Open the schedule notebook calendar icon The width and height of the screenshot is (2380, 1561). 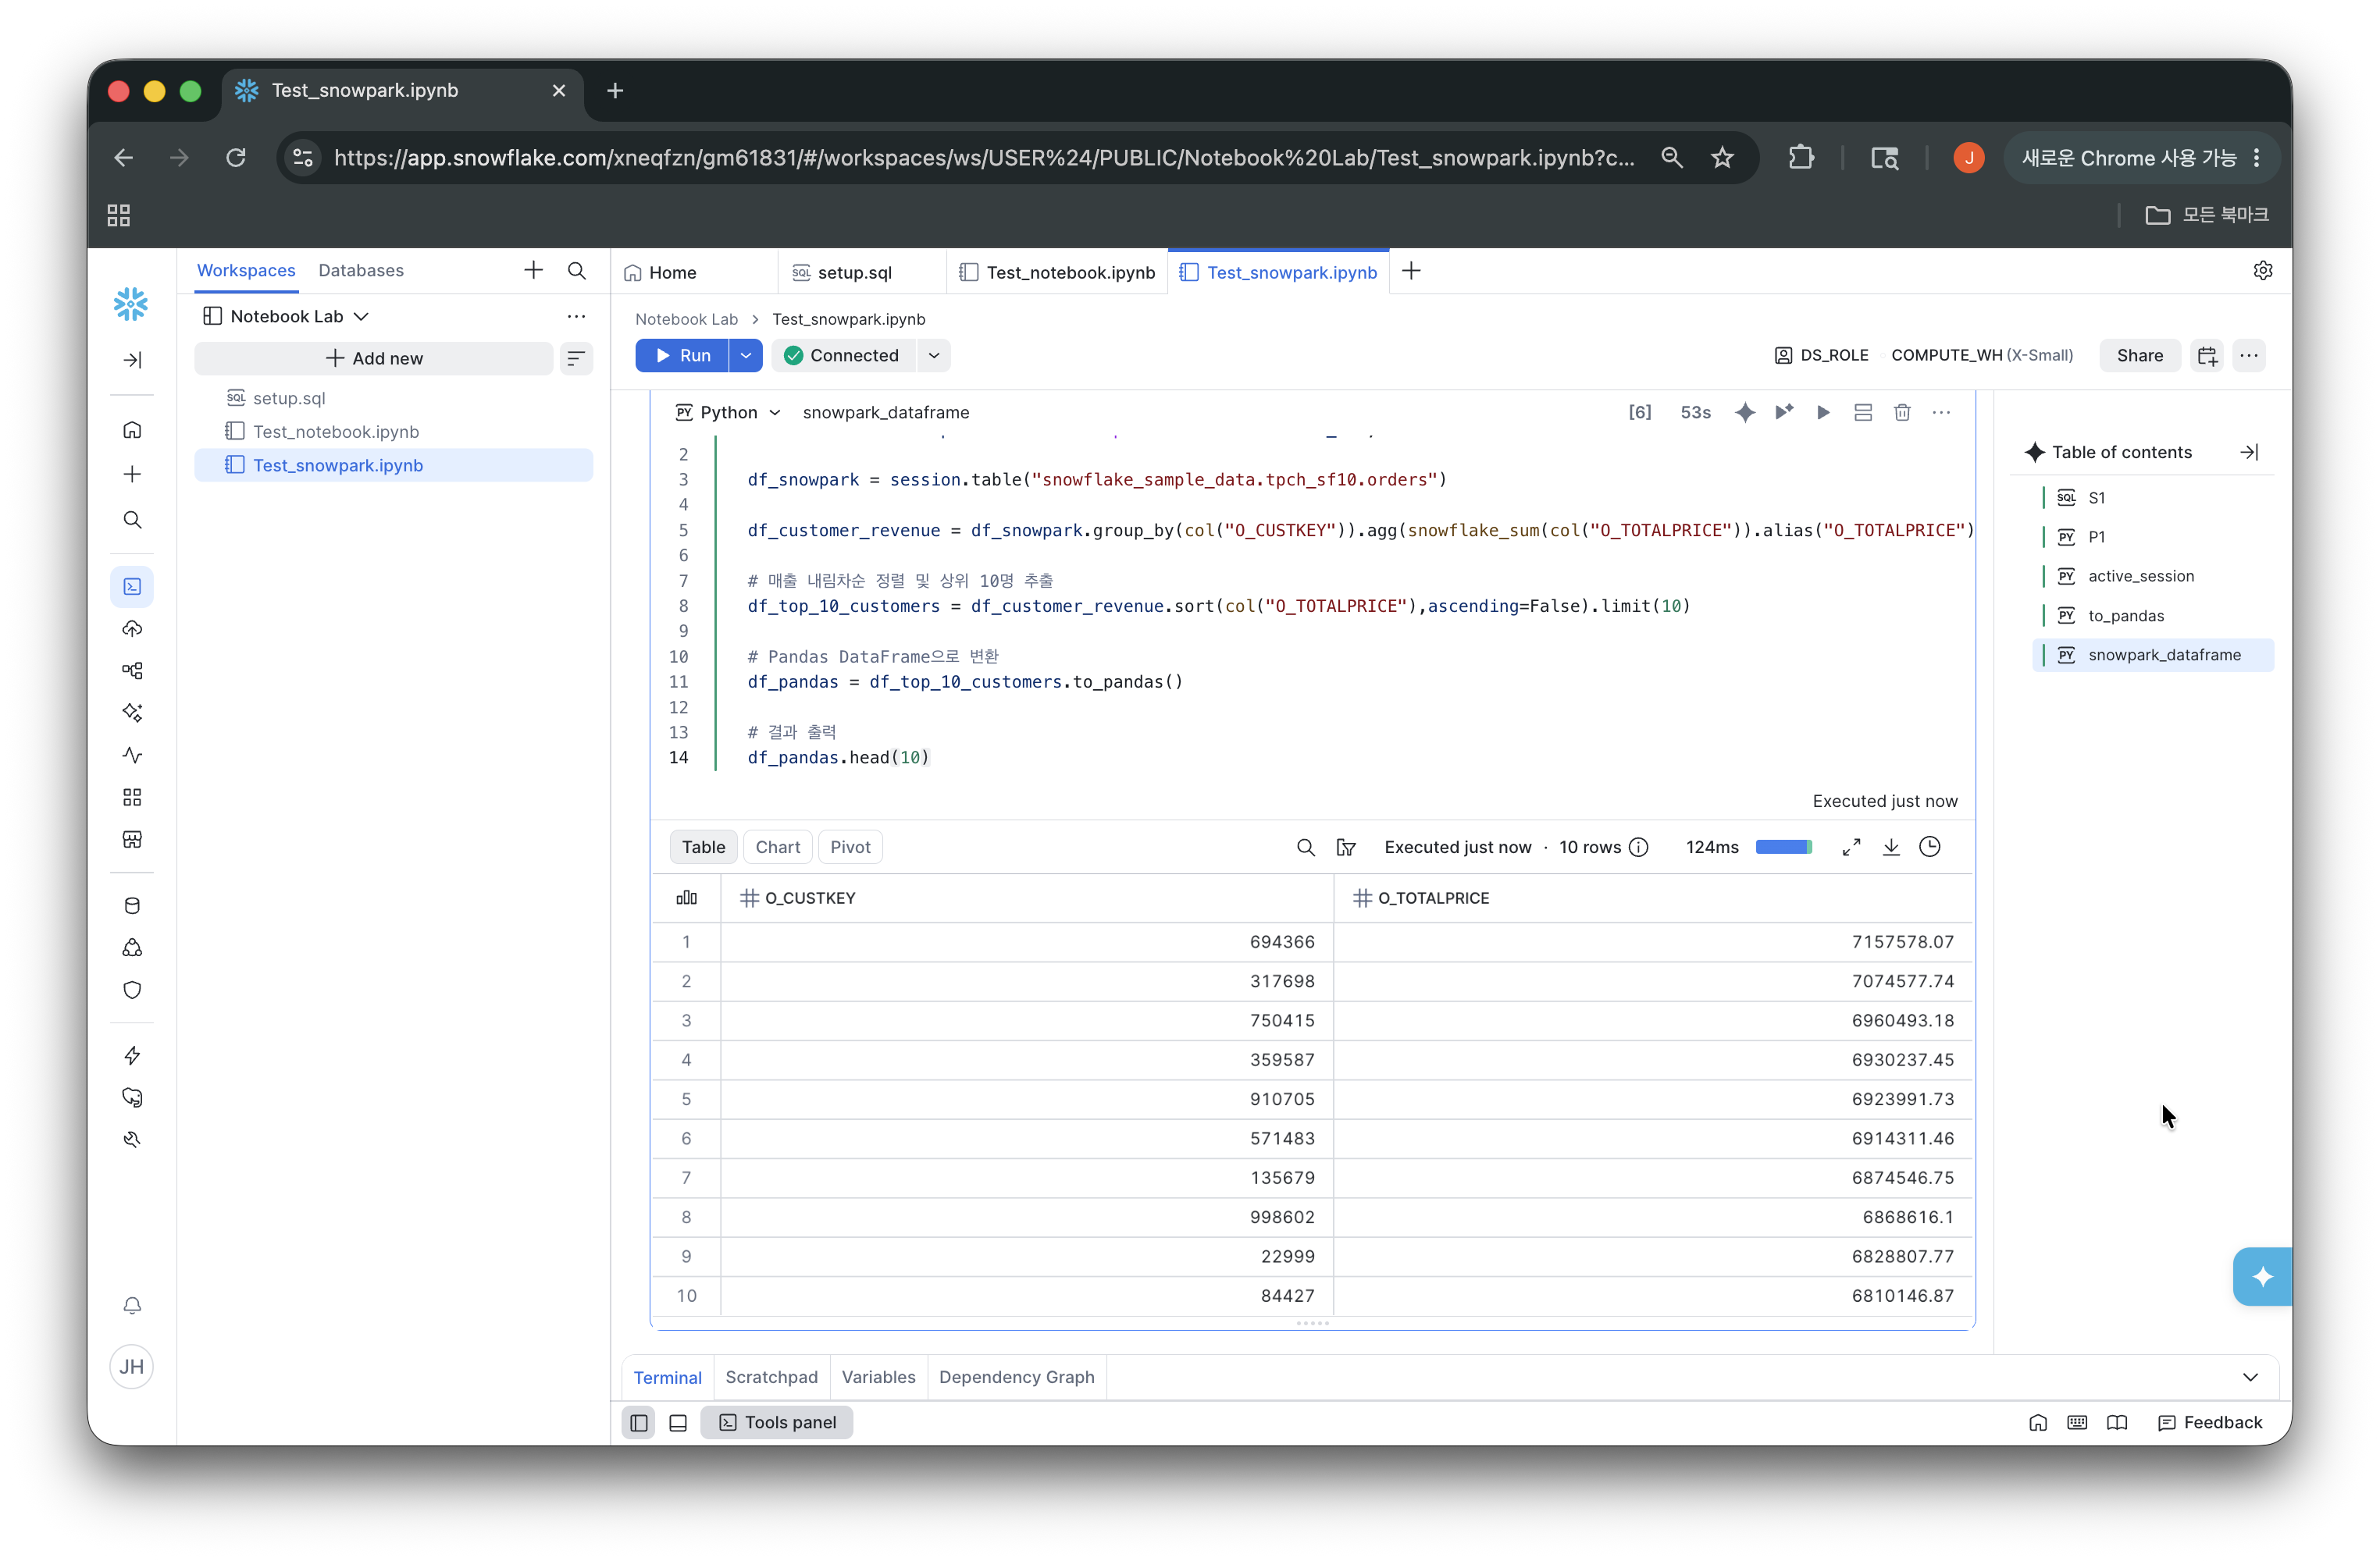2207,356
